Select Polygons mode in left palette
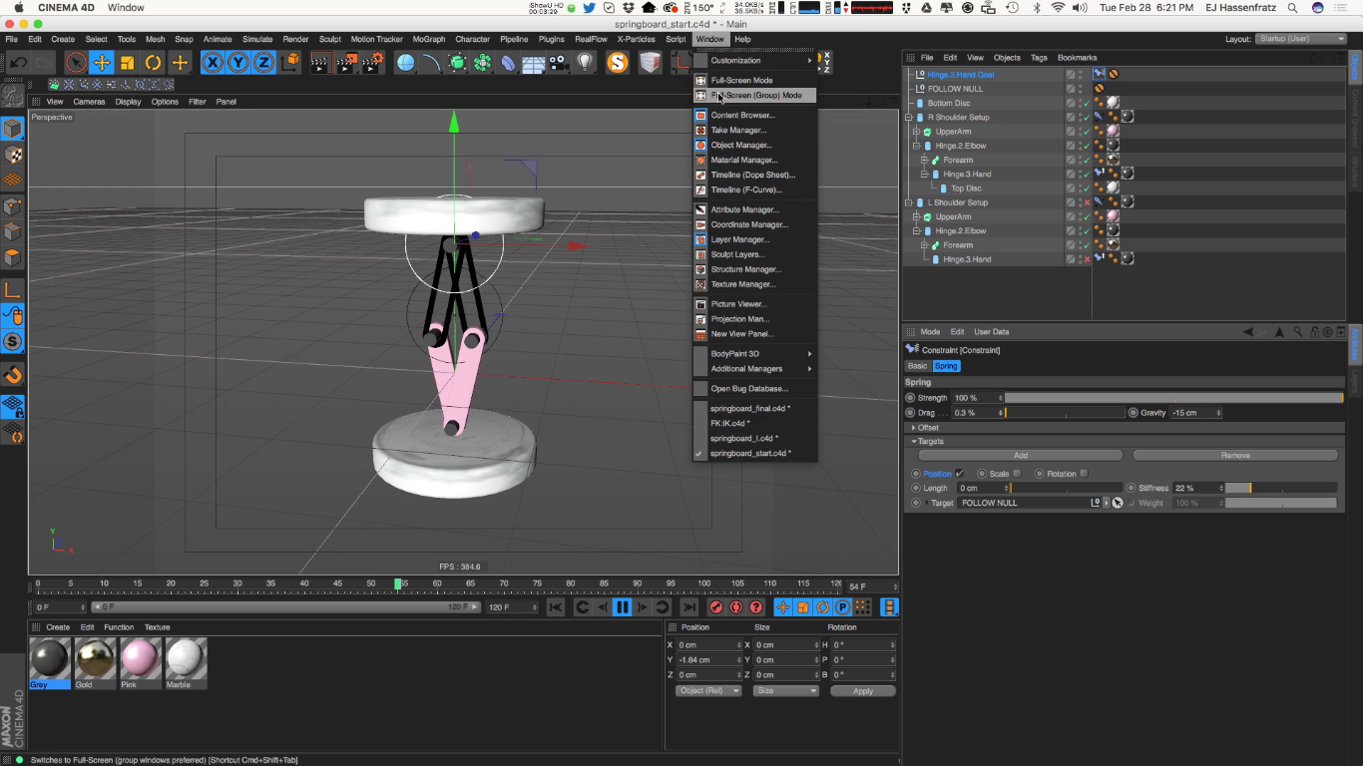The image size is (1363, 766). pos(12,257)
